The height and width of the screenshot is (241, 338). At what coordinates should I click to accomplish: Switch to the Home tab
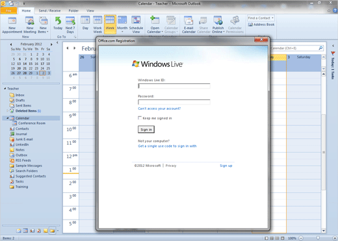click(x=26, y=10)
